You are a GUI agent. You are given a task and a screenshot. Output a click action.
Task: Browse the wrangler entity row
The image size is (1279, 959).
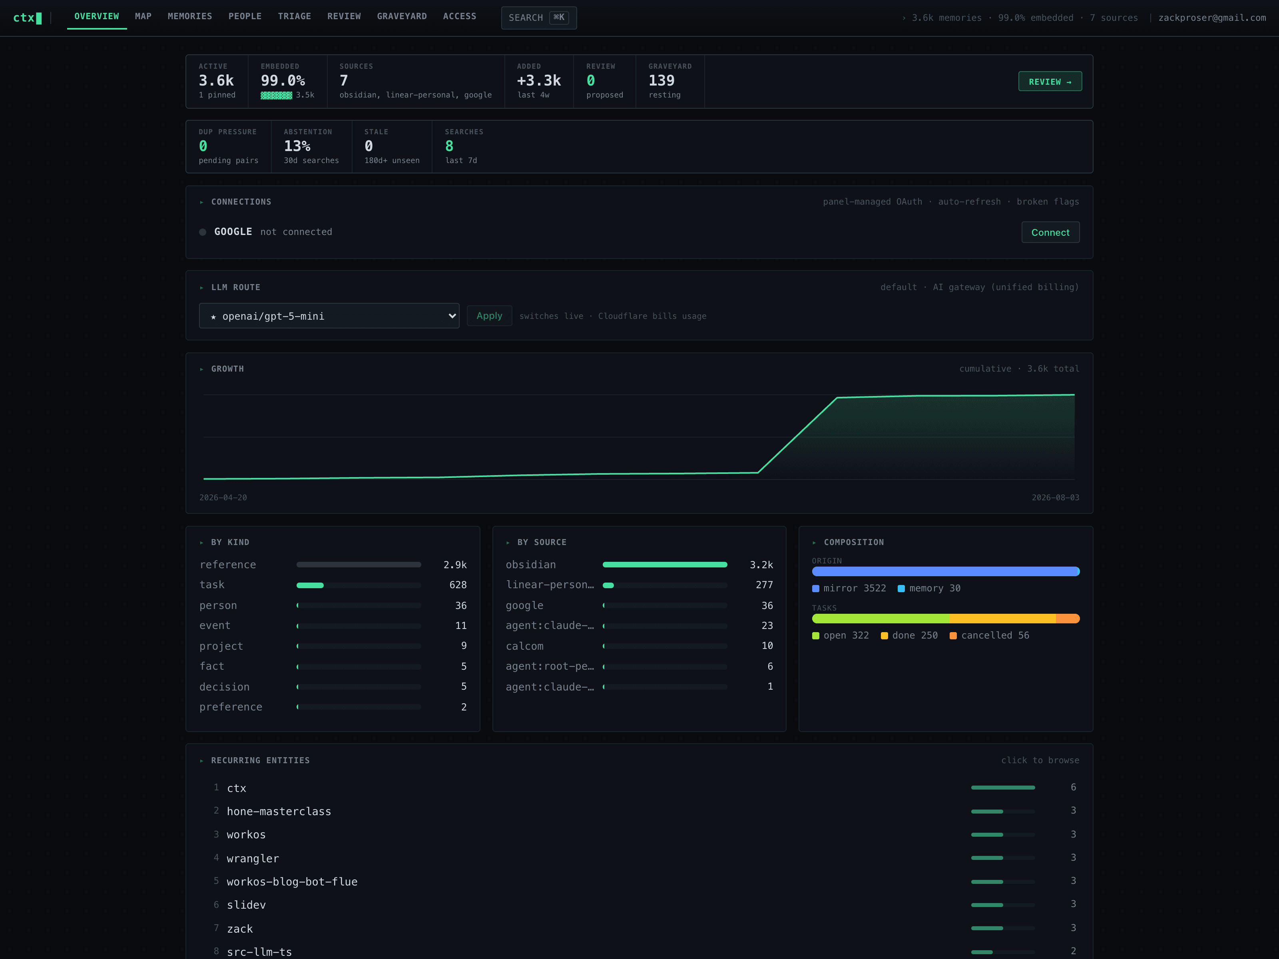639,858
